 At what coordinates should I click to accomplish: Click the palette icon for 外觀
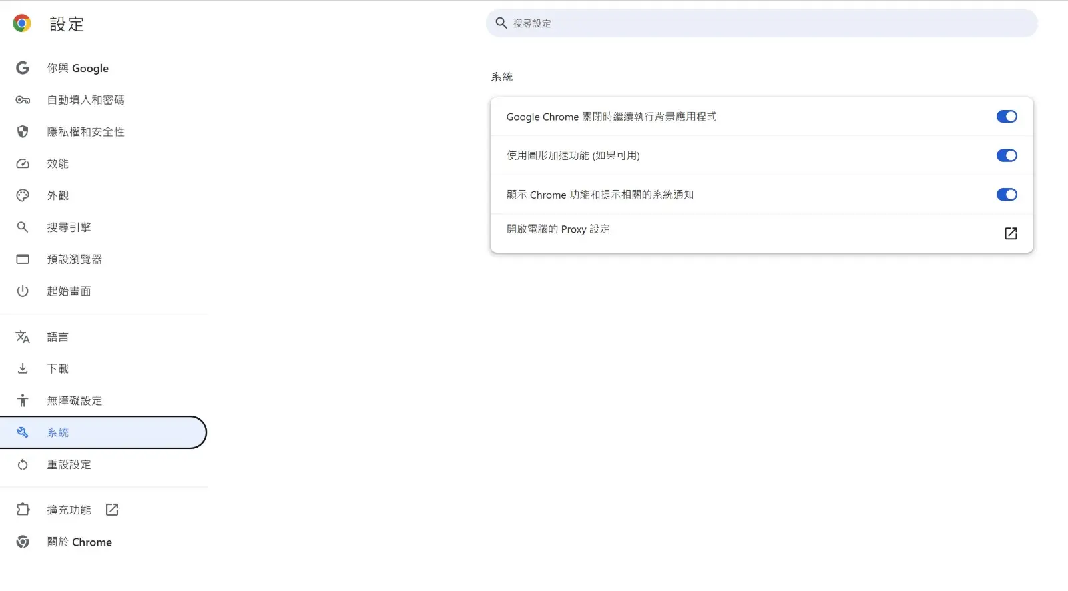click(x=23, y=195)
